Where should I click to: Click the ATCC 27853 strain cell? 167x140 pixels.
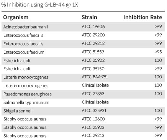93,94
